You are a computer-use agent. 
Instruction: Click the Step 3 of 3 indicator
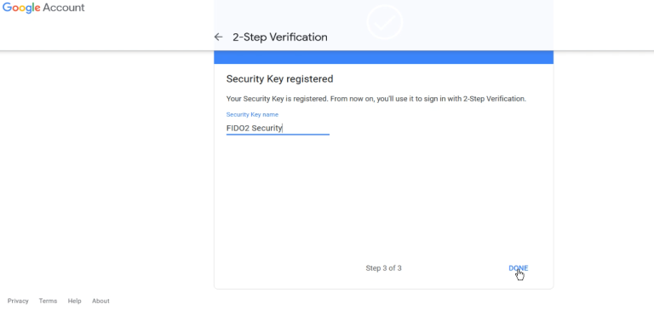pos(383,268)
